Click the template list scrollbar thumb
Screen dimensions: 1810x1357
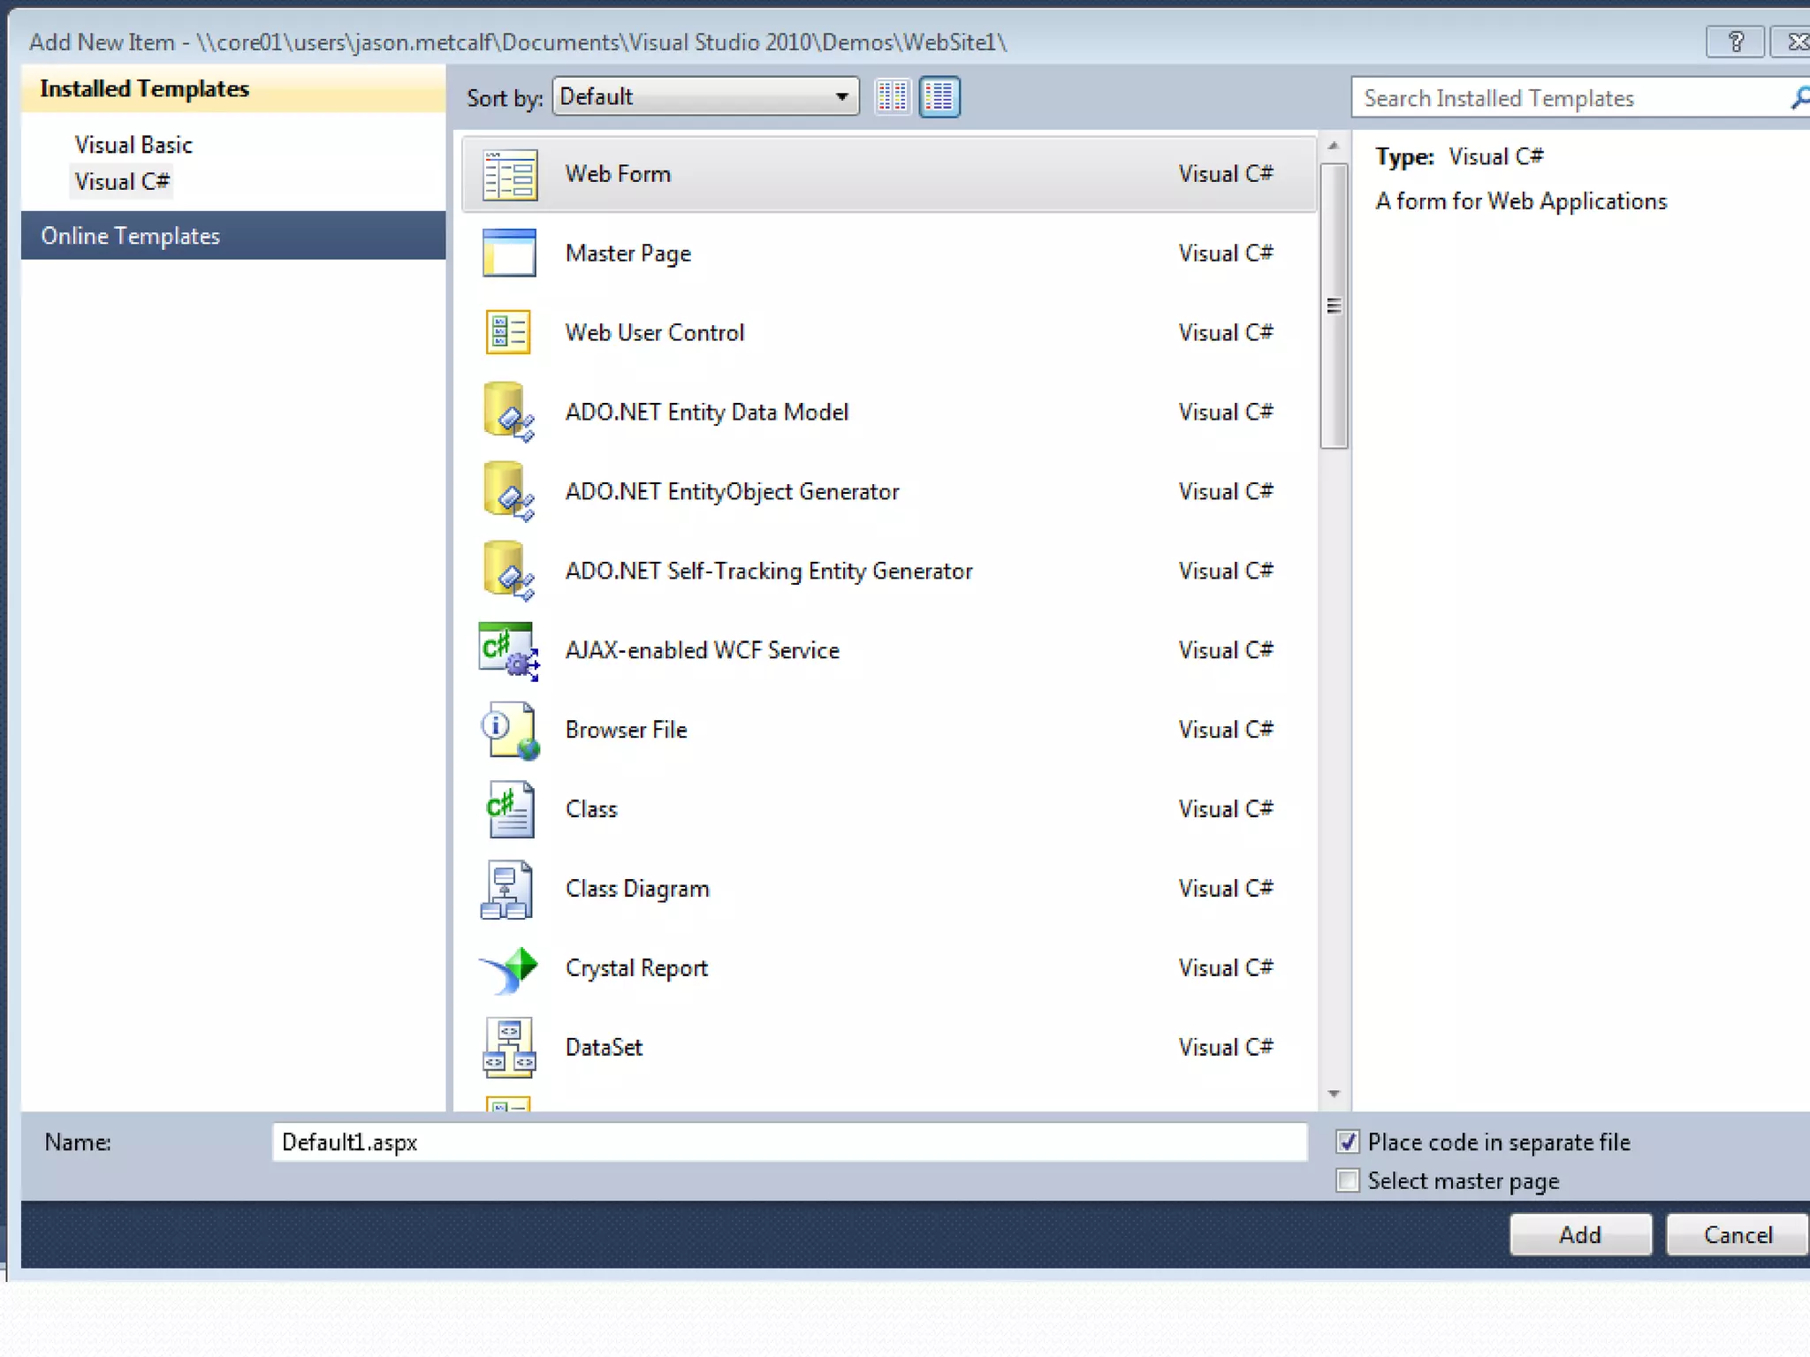pos(1334,306)
